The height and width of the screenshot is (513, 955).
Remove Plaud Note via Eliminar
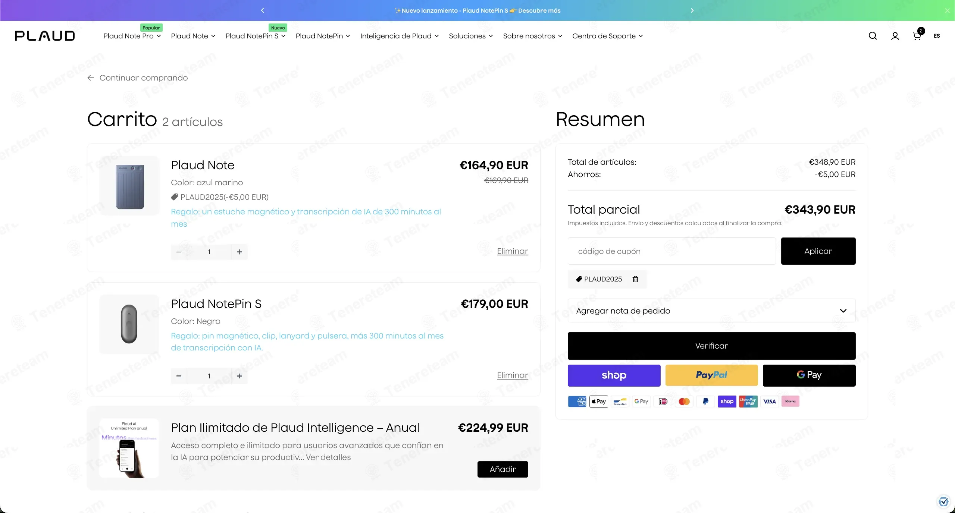point(513,251)
